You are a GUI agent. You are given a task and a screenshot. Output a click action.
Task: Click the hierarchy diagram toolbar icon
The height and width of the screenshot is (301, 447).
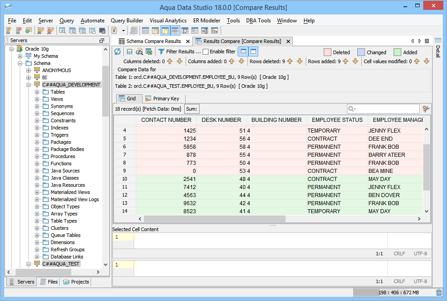[205, 30]
